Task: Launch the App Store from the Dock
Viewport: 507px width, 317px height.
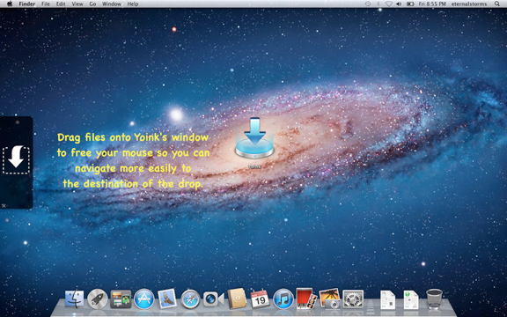Action: (x=143, y=299)
